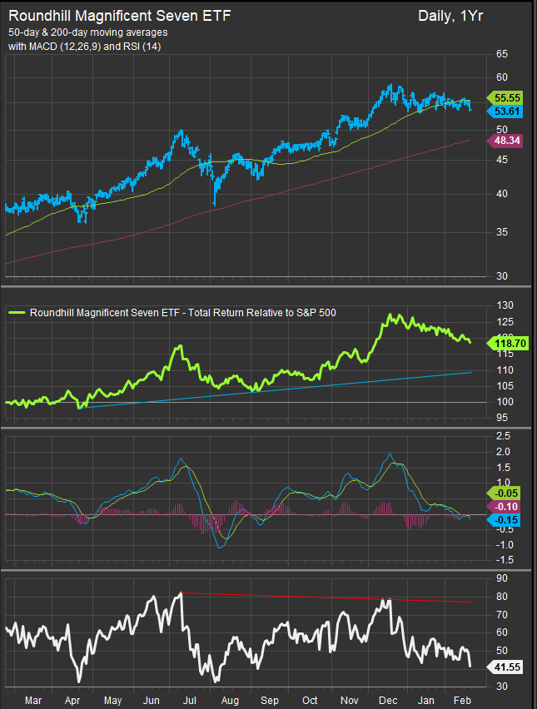537x709 pixels.
Task: Click the 118.70 relative return tag
Action: [x=508, y=343]
